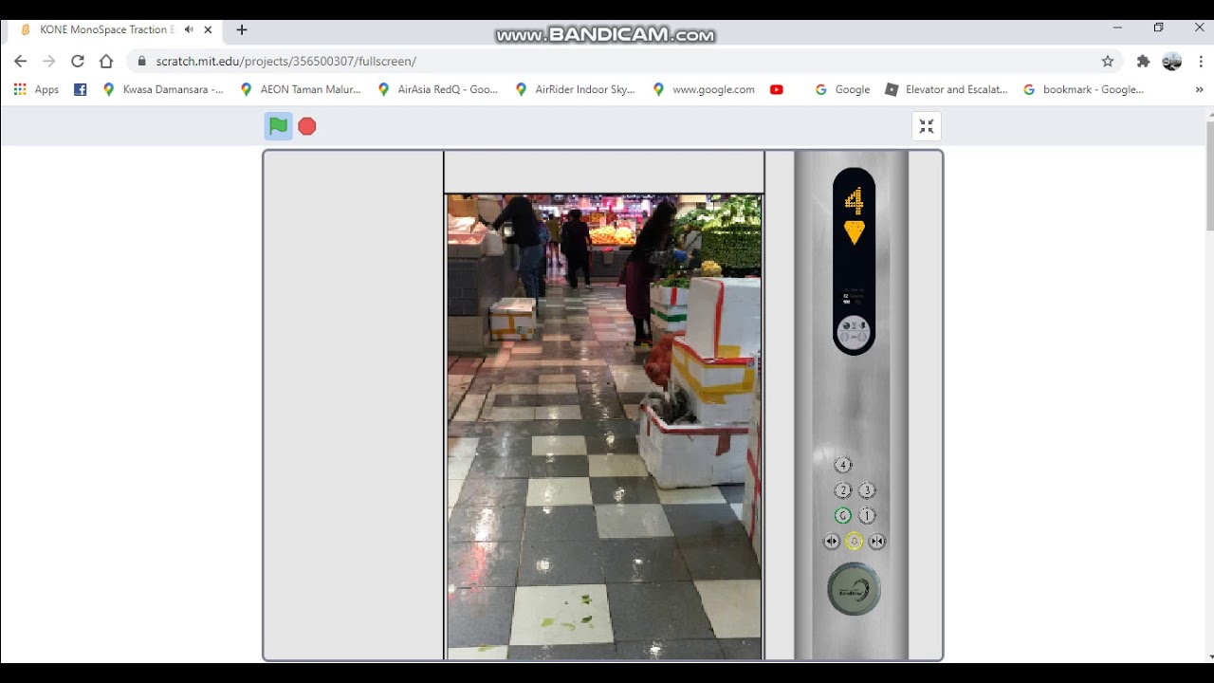The height and width of the screenshot is (683, 1214).
Task: Minimize the Chrome window
Action: 1117,28
